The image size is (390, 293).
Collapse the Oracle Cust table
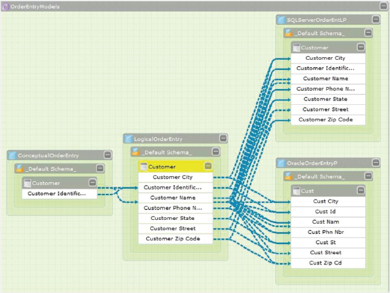pos(361,191)
